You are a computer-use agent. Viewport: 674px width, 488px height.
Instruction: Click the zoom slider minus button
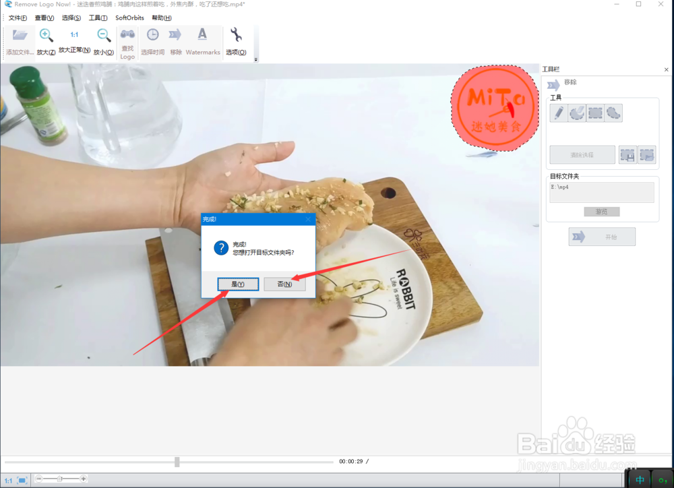[38, 479]
